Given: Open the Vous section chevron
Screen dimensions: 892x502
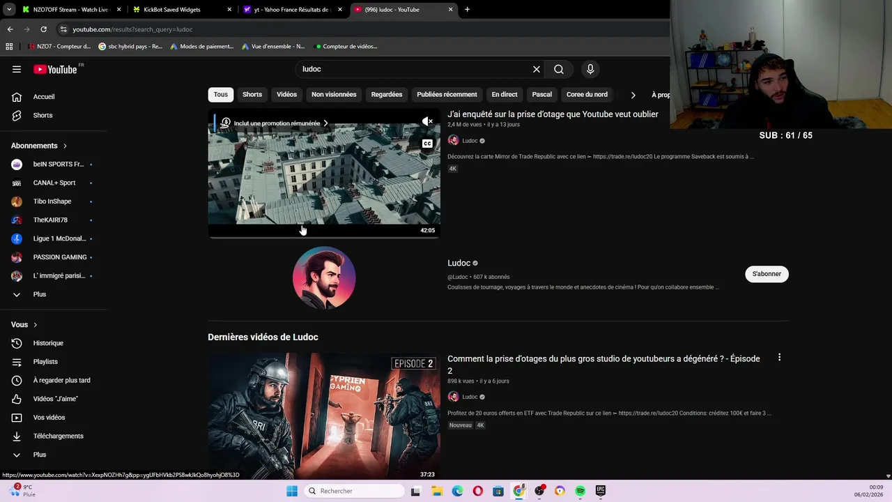Looking at the screenshot, I should (x=35, y=325).
